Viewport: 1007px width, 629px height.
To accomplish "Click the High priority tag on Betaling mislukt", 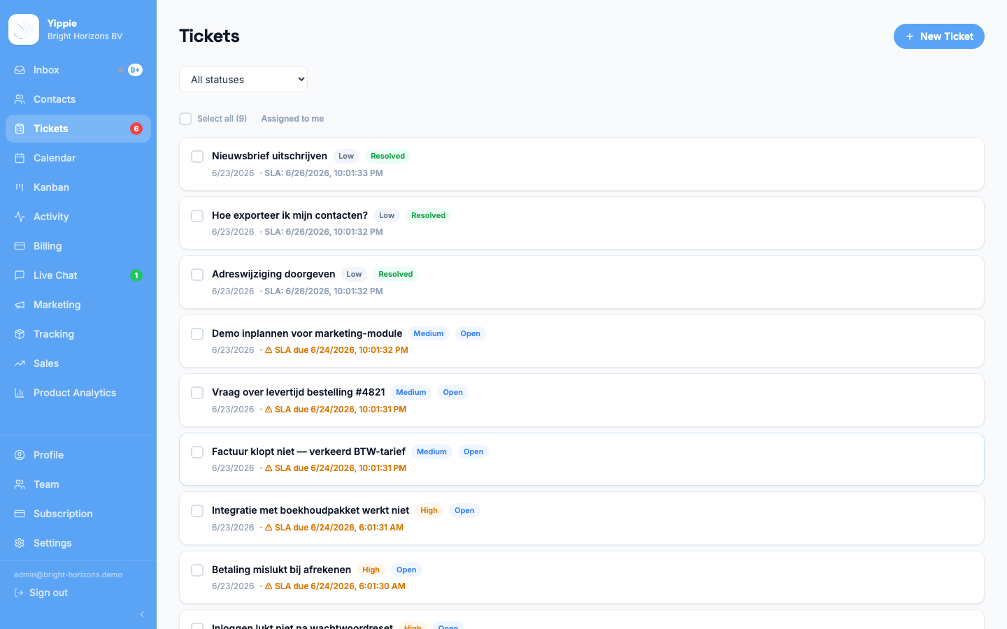I will pos(371,570).
